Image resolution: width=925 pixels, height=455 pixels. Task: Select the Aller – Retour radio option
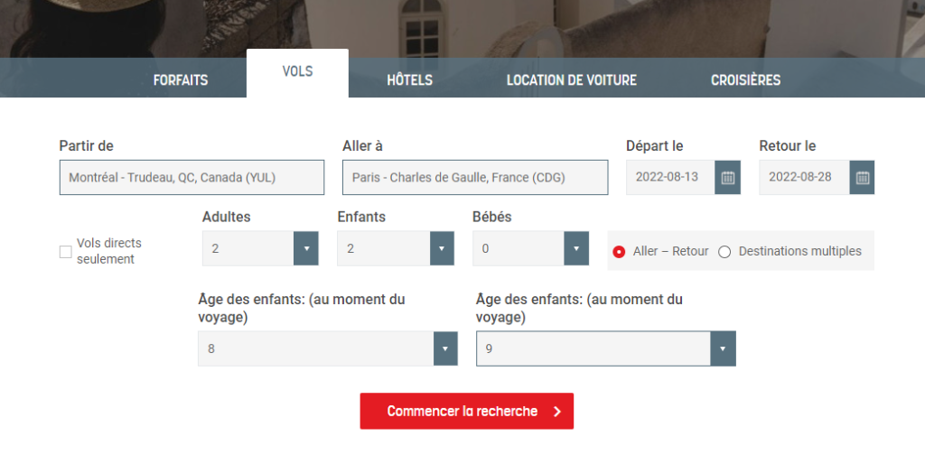[x=619, y=252]
